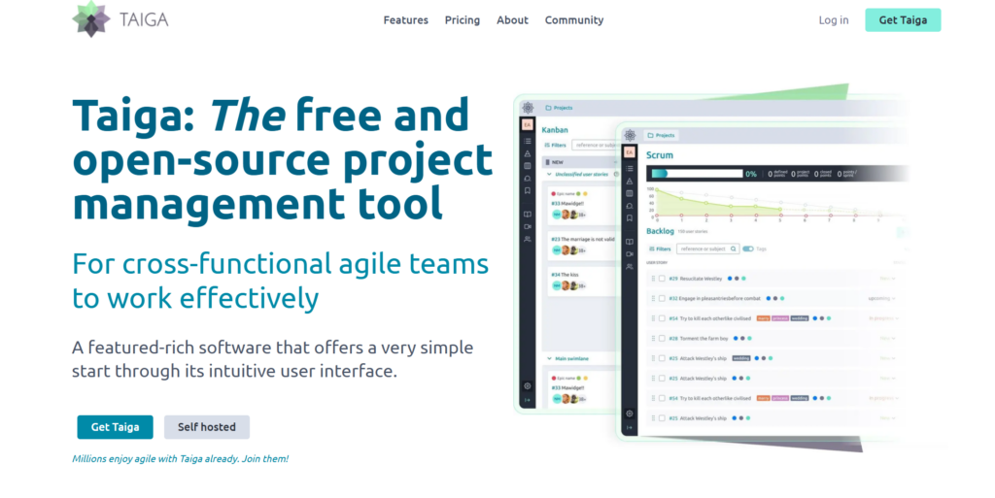Viewport: 995px width, 498px height.
Task: Focus the Kanban reference or subject search field
Action: tap(596, 145)
